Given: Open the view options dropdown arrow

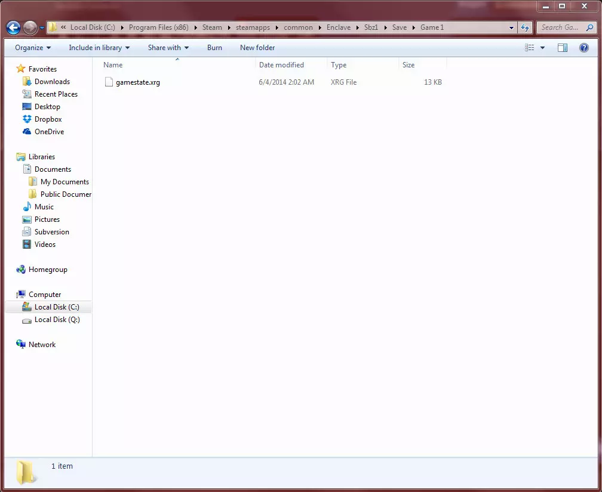Looking at the screenshot, I should [542, 48].
